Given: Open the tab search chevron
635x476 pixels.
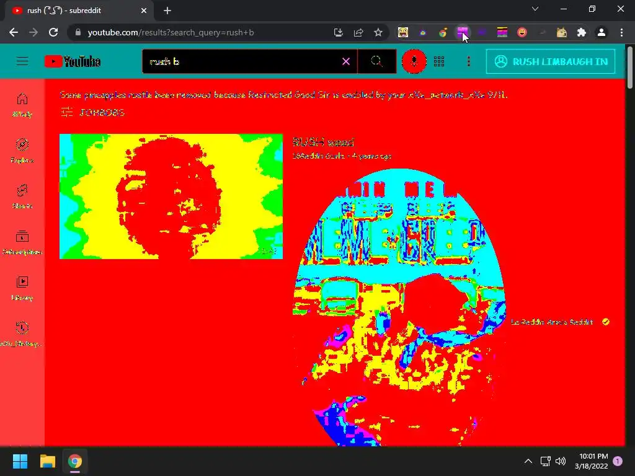Looking at the screenshot, I should tap(535, 9).
